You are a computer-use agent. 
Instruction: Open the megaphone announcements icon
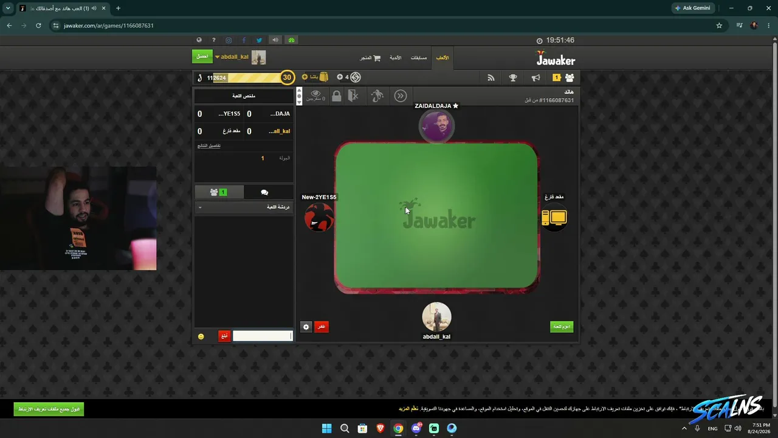pos(535,77)
